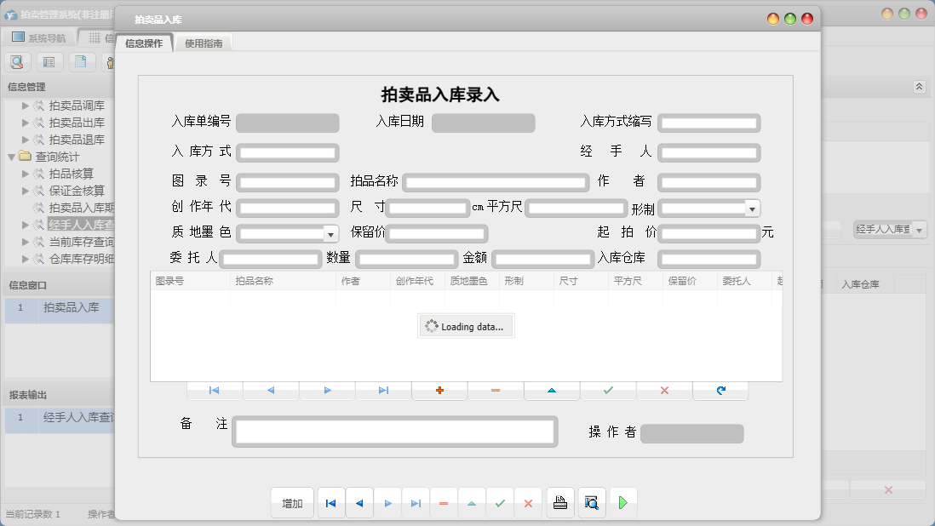Click the blue refresh arrow under the grid
The height and width of the screenshot is (526, 935).
coord(720,390)
